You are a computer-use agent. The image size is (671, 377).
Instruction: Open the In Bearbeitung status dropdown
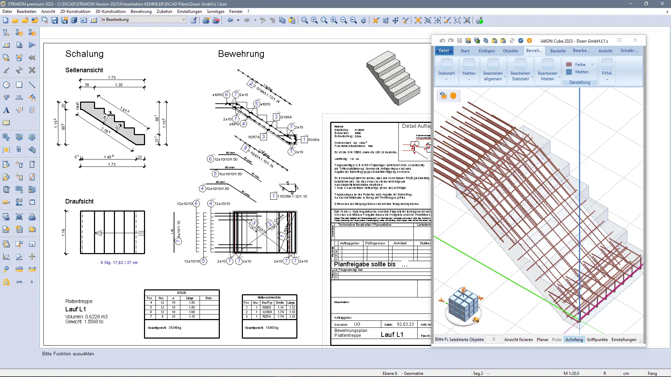[183, 20]
